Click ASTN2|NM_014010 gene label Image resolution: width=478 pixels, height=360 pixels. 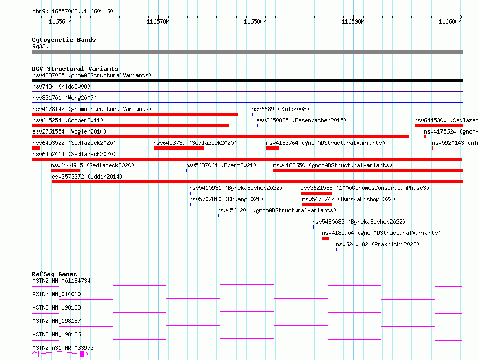[56, 294]
